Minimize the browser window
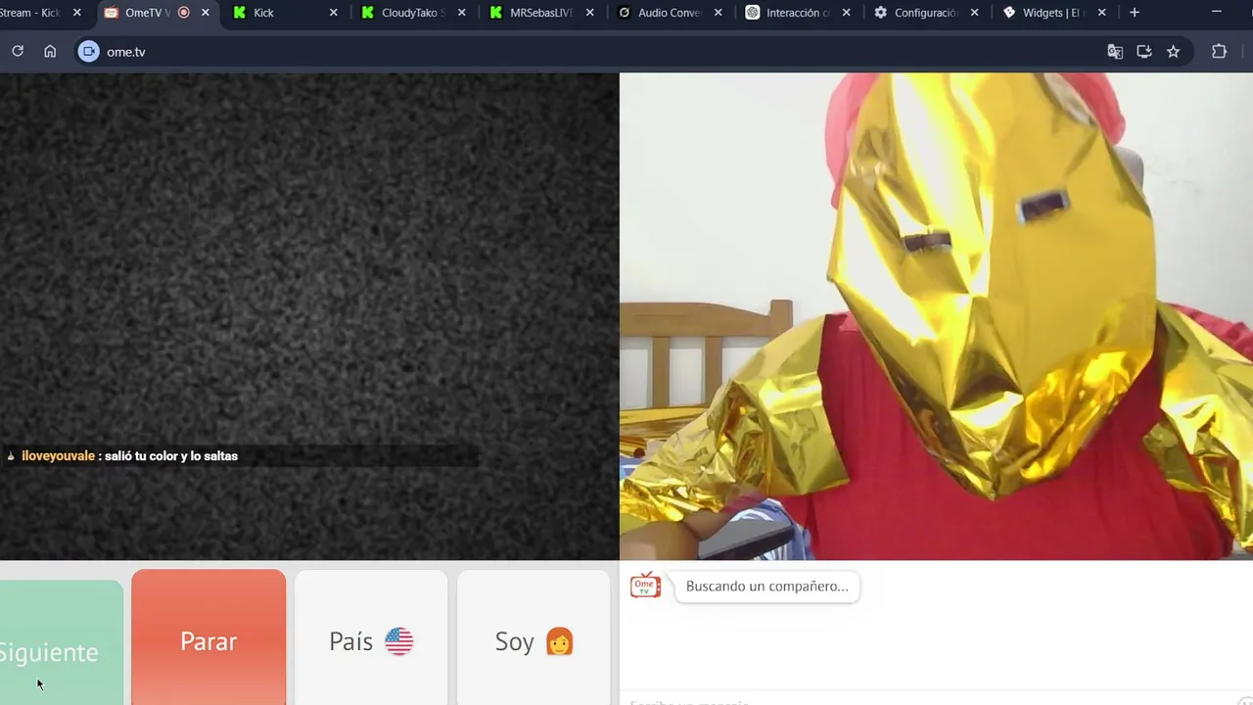This screenshot has width=1253, height=705. tap(1217, 13)
